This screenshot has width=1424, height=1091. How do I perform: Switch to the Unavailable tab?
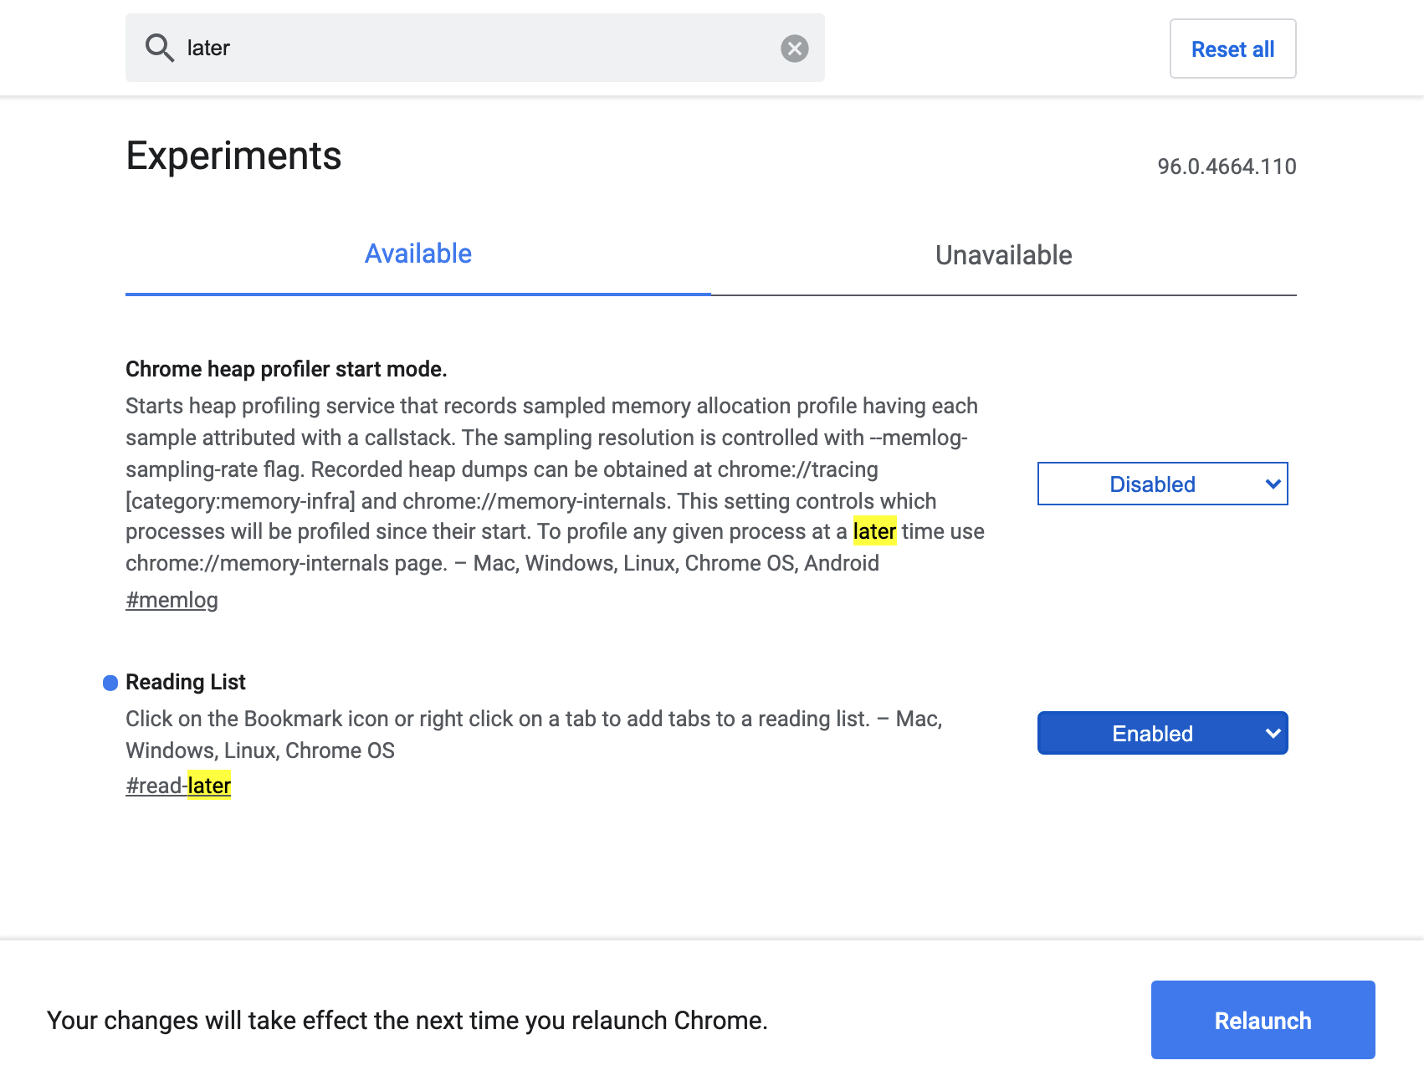pyautogui.click(x=1003, y=255)
